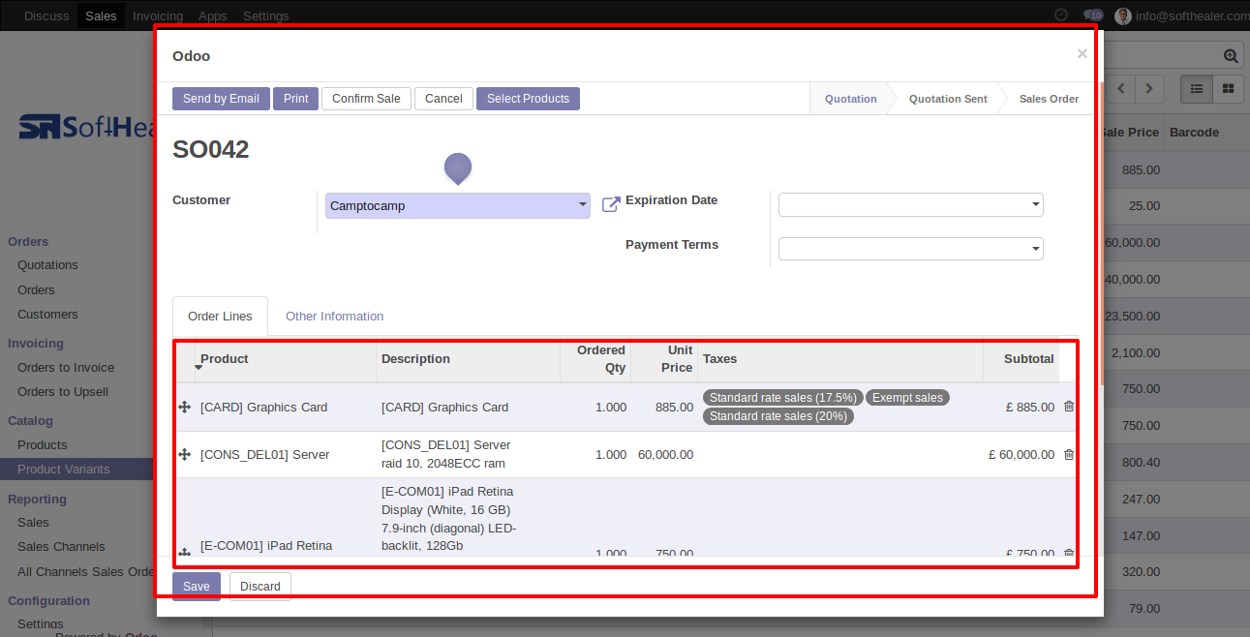
Task: Open the column options caret under Product
Action: 198,368
